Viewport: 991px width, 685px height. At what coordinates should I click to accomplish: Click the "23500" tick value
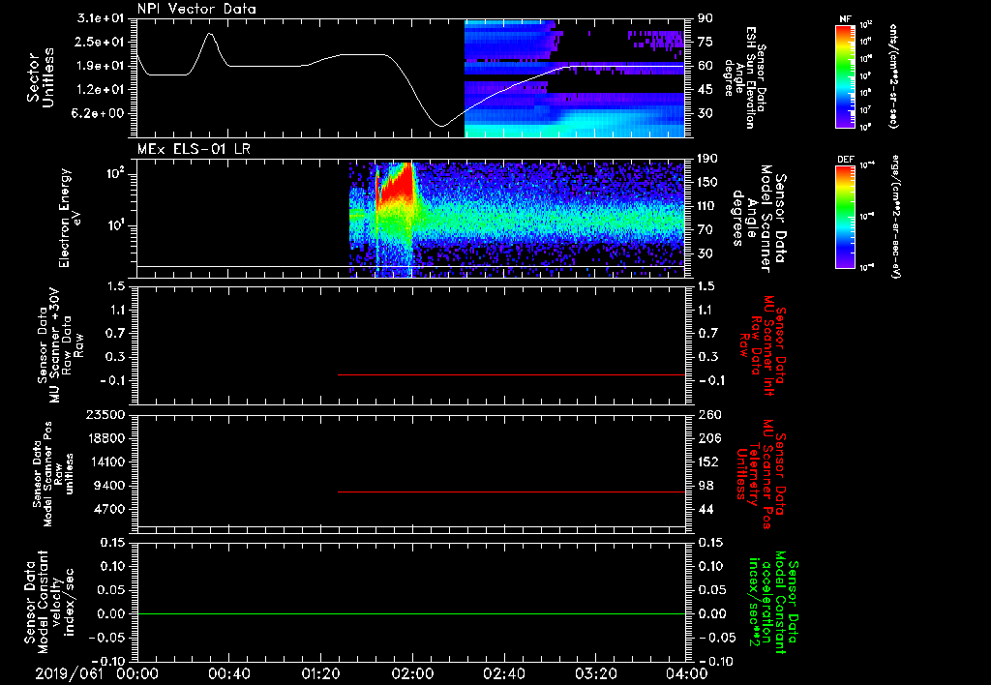[x=105, y=414]
